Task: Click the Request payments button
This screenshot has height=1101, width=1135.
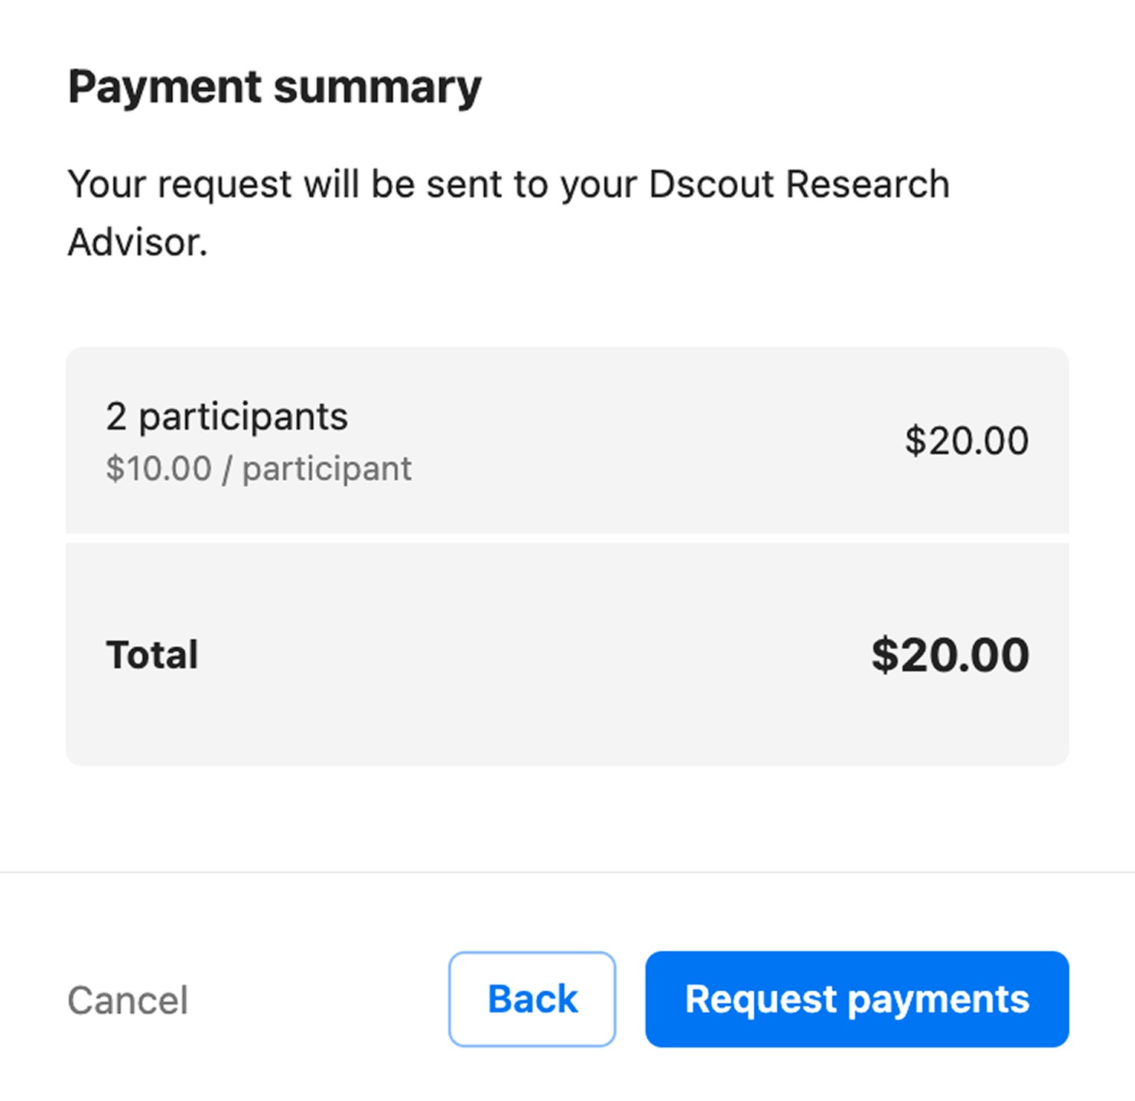Action: [857, 999]
